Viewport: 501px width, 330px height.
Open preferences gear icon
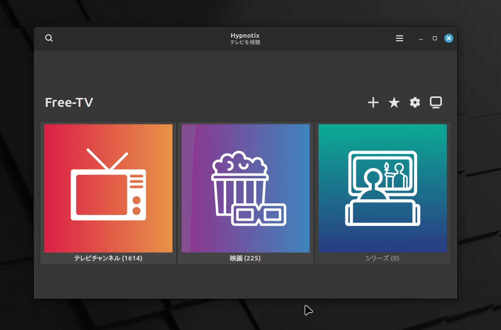415,102
